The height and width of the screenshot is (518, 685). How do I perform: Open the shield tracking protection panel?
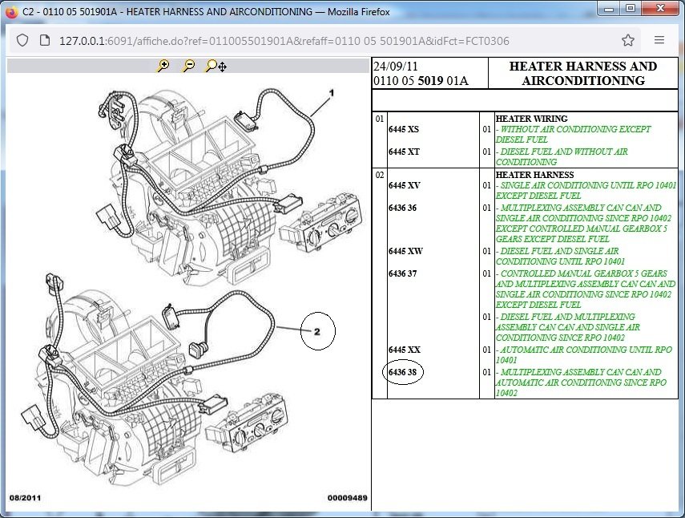[22, 41]
